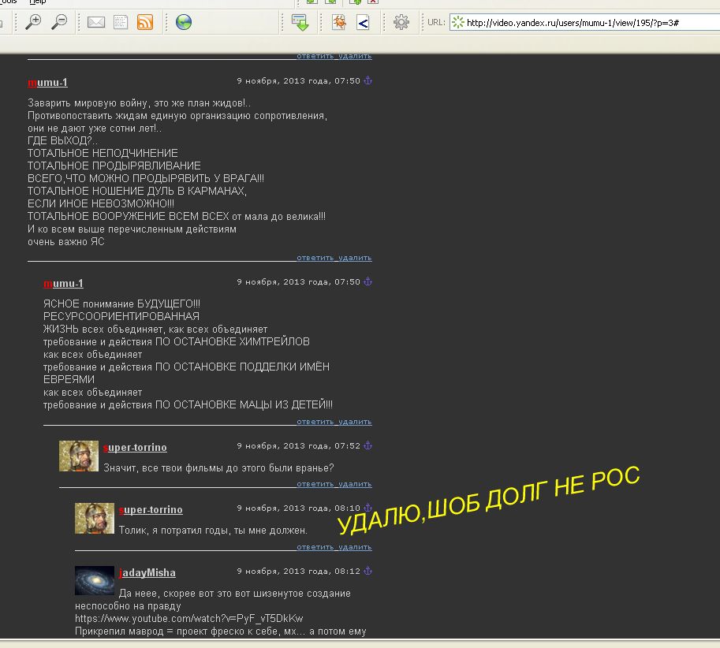
Task: Click the text 'Значит, все твои фильмы до этого были вранье?'
Action: (x=218, y=468)
